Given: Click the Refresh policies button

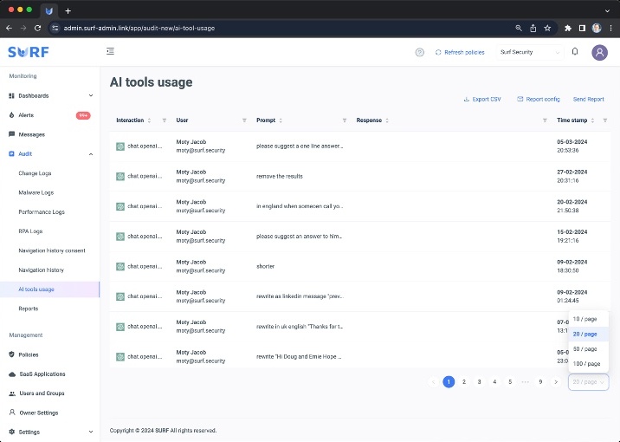Looking at the screenshot, I should pos(460,52).
